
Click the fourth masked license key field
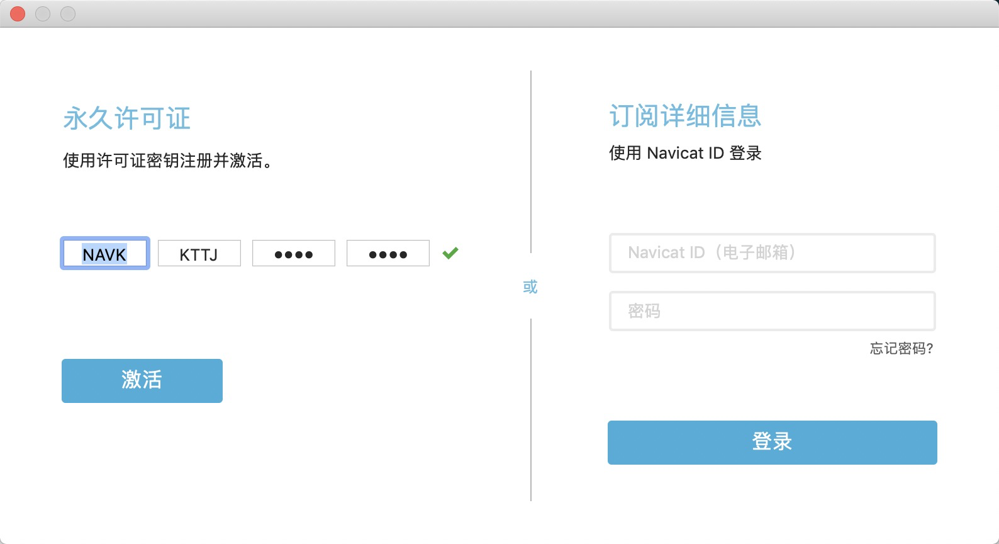[388, 253]
